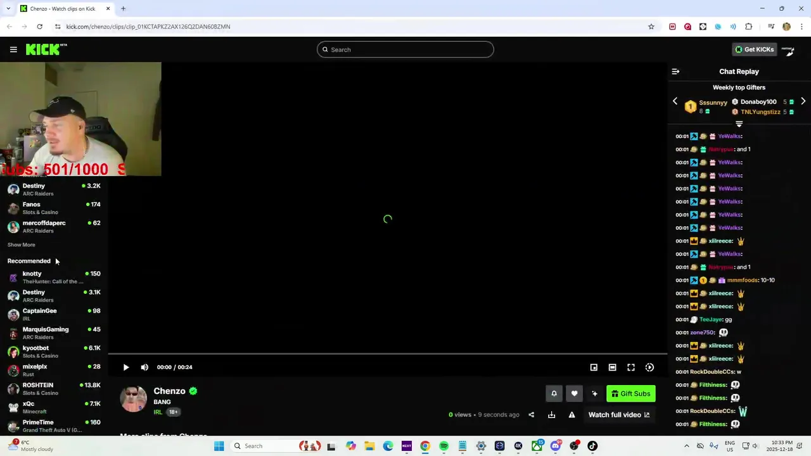Click Ssunnyy top gifter name
The width and height of the screenshot is (811, 456).
click(x=713, y=103)
